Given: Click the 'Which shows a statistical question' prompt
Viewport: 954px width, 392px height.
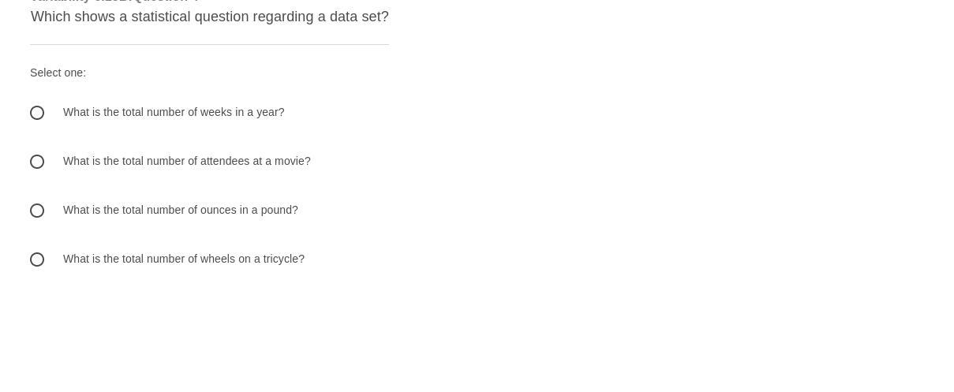Looking at the screenshot, I should [x=209, y=17].
